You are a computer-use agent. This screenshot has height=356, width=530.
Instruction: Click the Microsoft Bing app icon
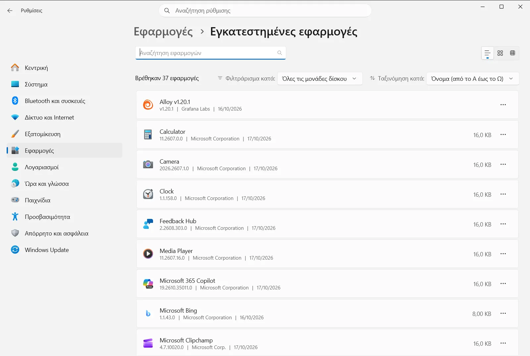pos(148,313)
